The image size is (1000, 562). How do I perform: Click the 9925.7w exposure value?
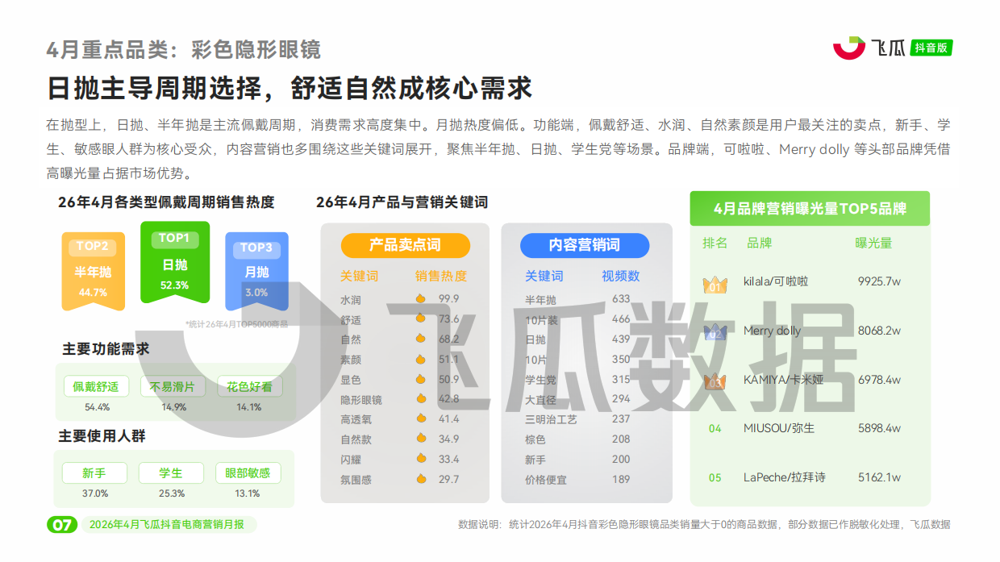pos(879,281)
